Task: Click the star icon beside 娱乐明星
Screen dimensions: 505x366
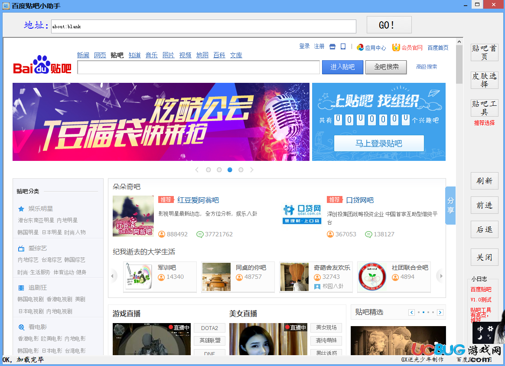Action: (x=21, y=209)
